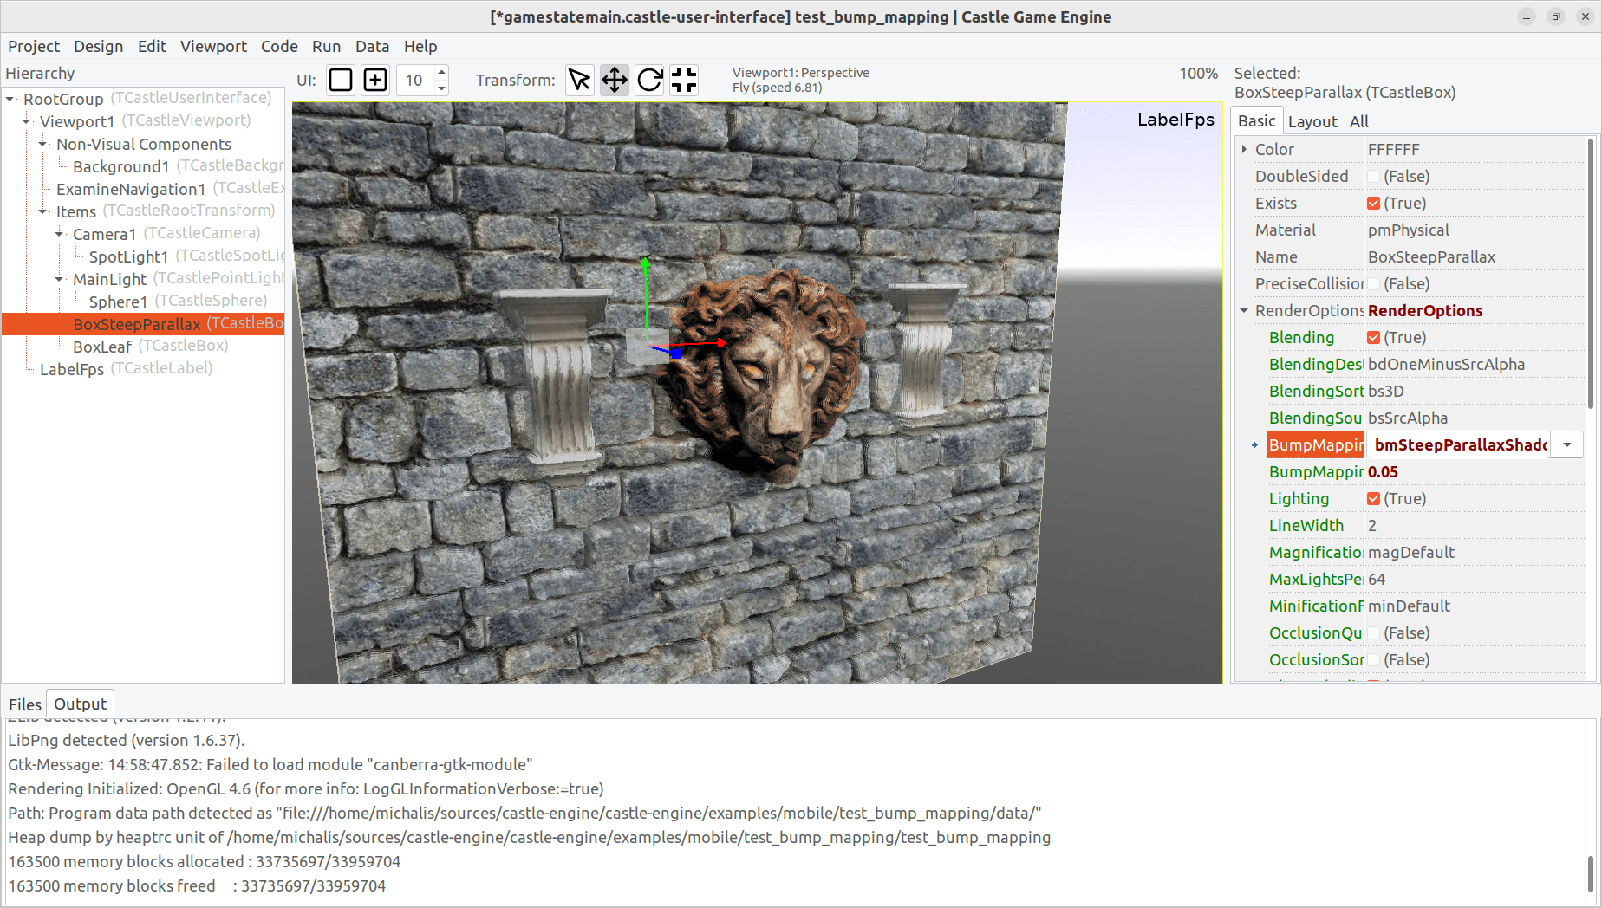The width and height of the screenshot is (1602, 908).
Task: Switch to the Layout tab
Action: pyautogui.click(x=1312, y=121)
